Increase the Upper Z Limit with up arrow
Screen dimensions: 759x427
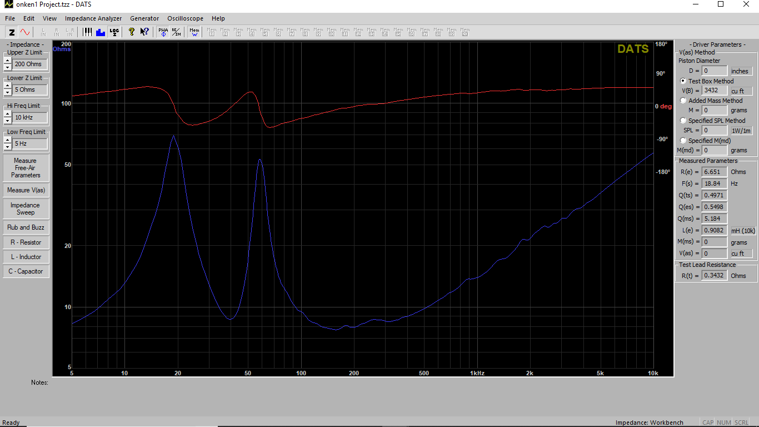coord(7,61)
